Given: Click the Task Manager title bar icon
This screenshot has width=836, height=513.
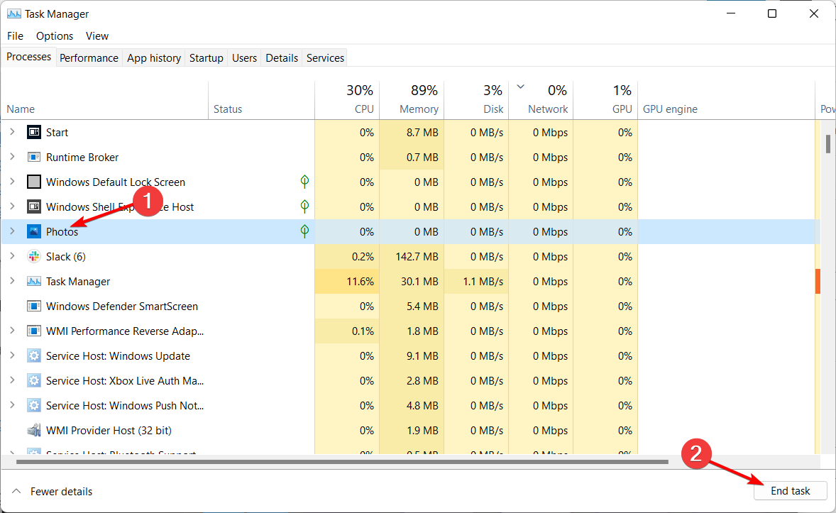Looking at the screenshot, I should pos(14,14).
